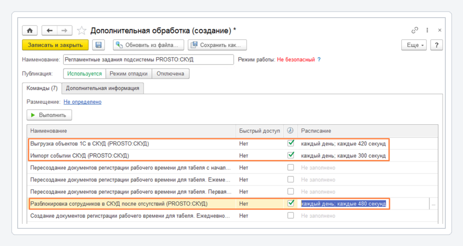Screen dimensions: 463x246
Task: Click the Расписание column header
Action: (x=368, y=131)
